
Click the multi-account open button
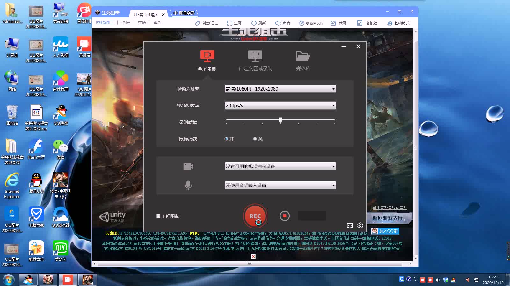point(184,13)
